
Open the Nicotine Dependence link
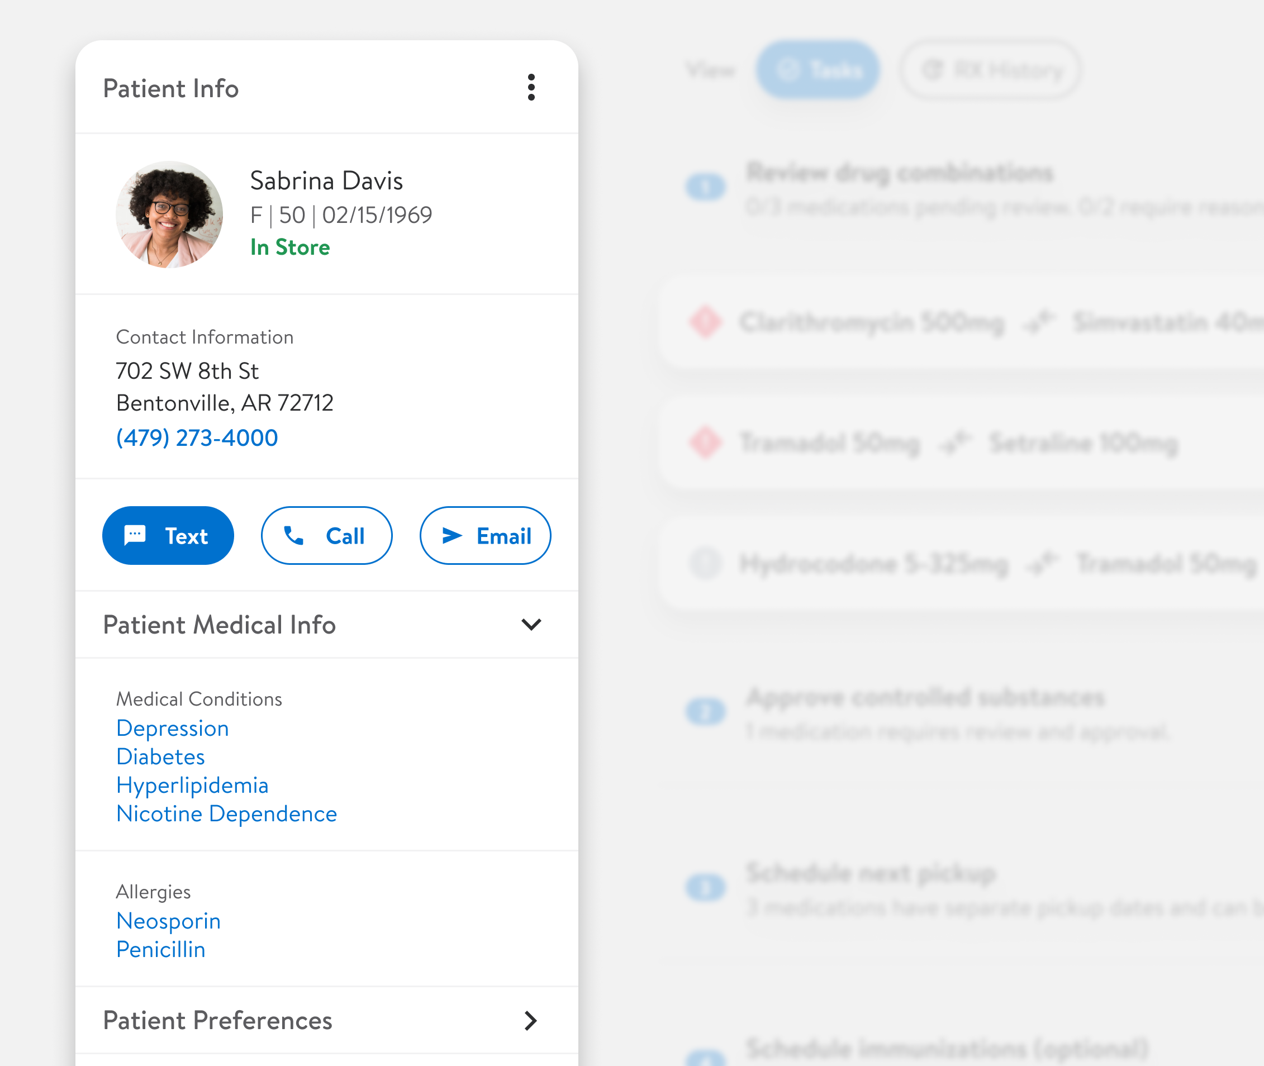[x=226, y=813]
